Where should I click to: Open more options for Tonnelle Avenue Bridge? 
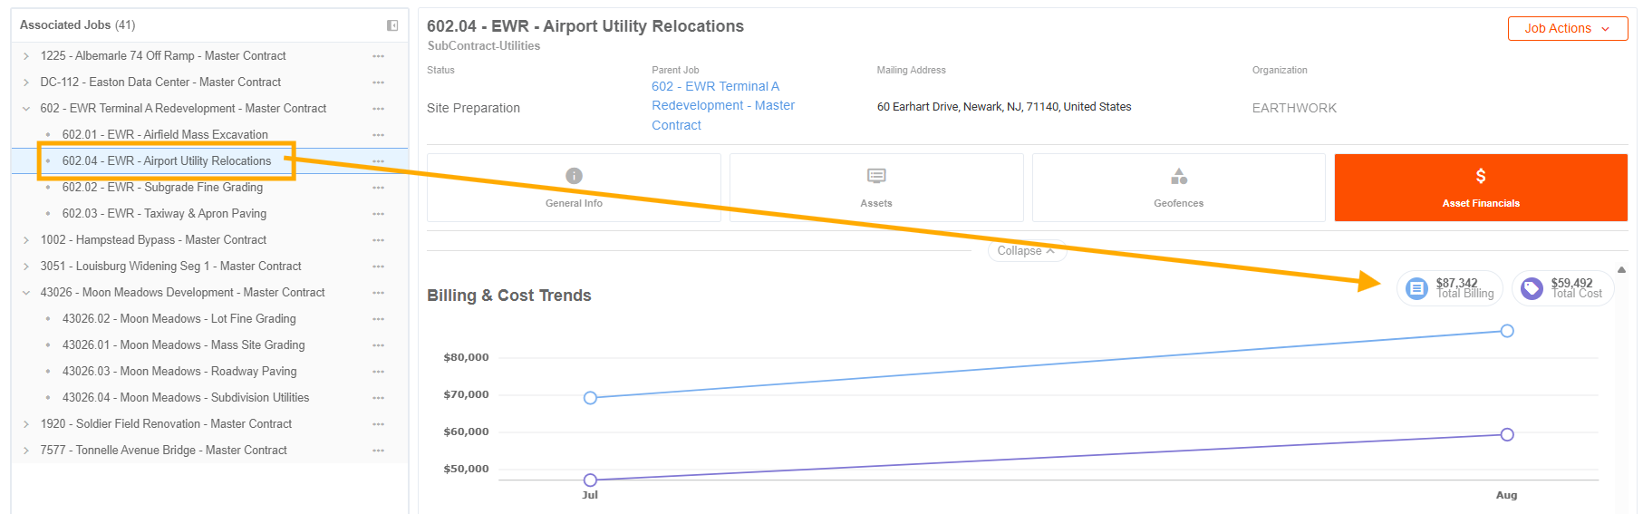[378, 451]
